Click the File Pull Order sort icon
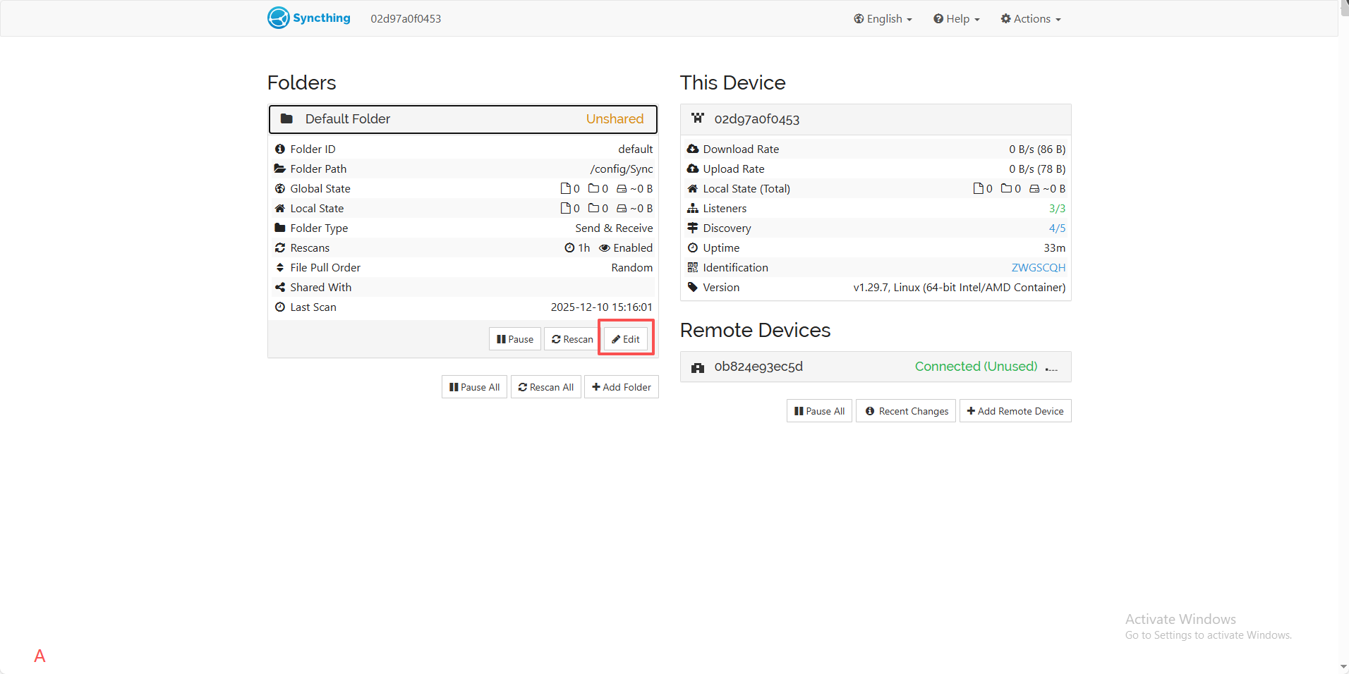 (x=280, y=267)
